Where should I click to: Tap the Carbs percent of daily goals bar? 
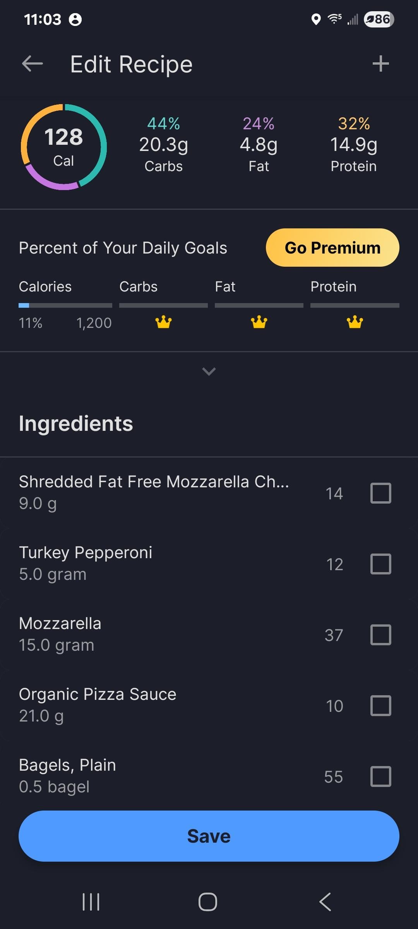(x=163, y=305)
